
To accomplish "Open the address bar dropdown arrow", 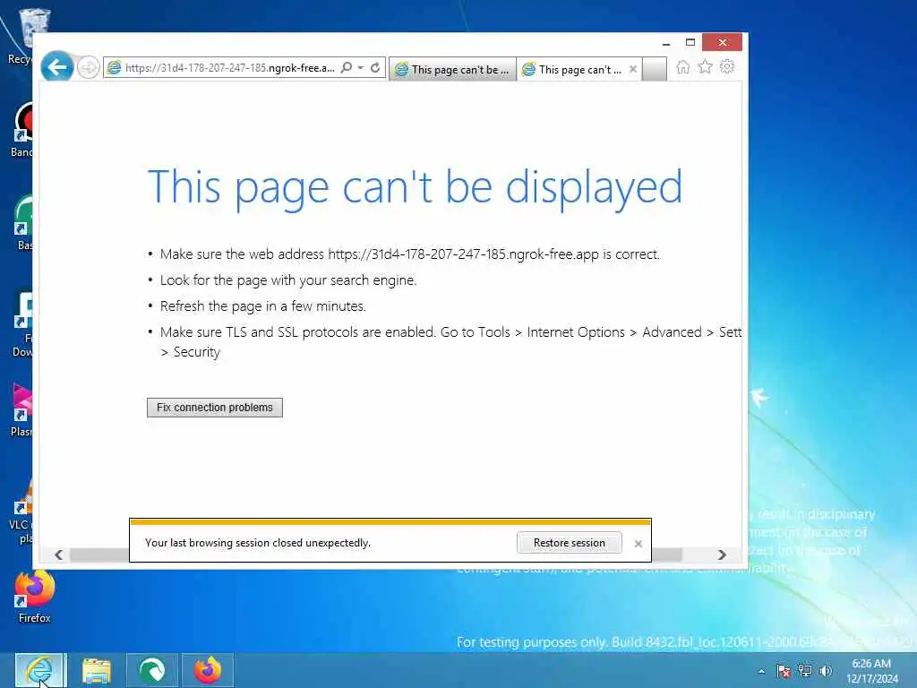I will pos(361,68).
